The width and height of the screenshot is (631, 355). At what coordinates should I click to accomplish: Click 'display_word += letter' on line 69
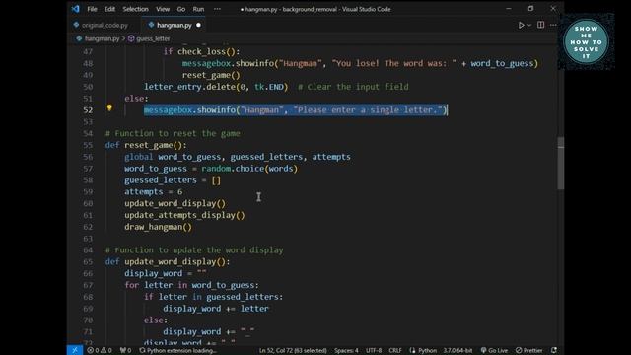tap(216, 309)
